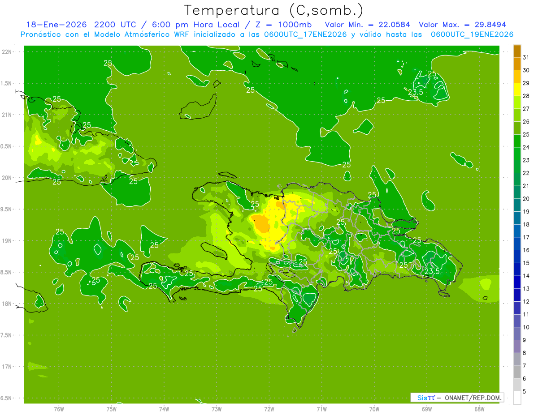538x415 pixels.
Task: Click the "18N" latitude axis label
Action: 7,304
